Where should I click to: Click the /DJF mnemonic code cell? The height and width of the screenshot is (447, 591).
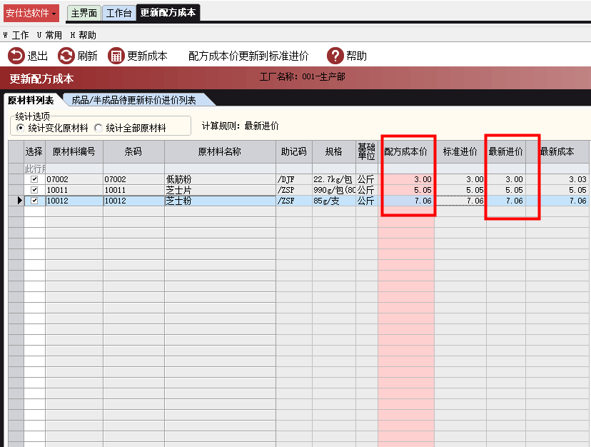[x=294, y=179]
